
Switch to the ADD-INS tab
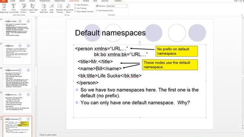[105, 1]
